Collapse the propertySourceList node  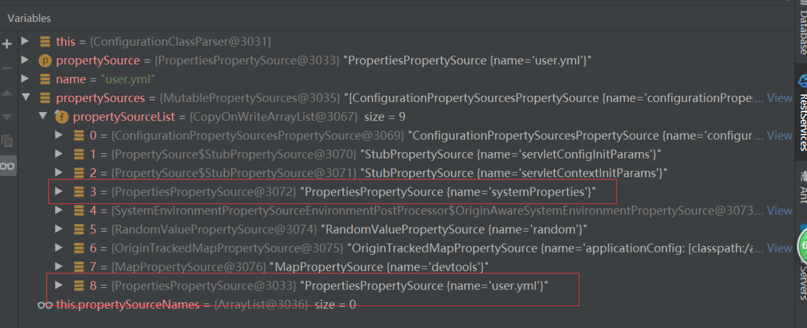click(42, 117)
